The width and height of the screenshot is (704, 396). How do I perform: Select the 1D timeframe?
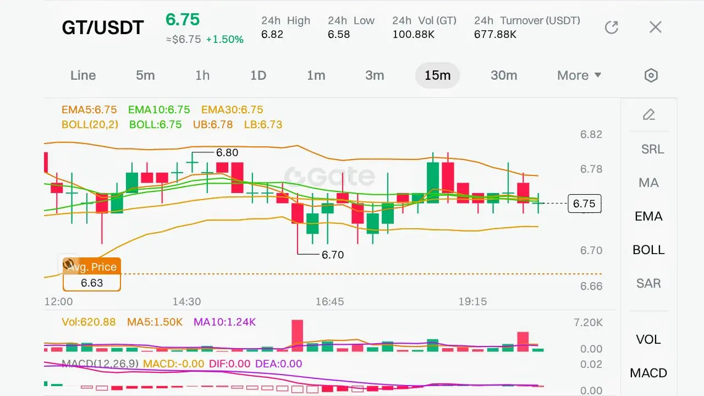click(x=258, y=75)
